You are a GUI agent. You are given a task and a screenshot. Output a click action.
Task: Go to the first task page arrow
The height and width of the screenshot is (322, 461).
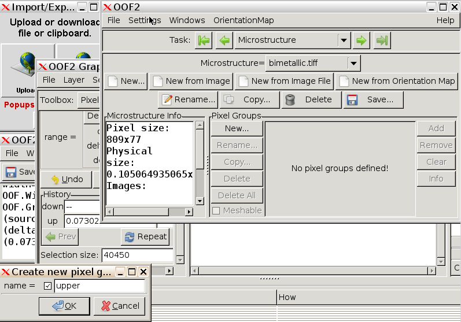click(204, 40)
